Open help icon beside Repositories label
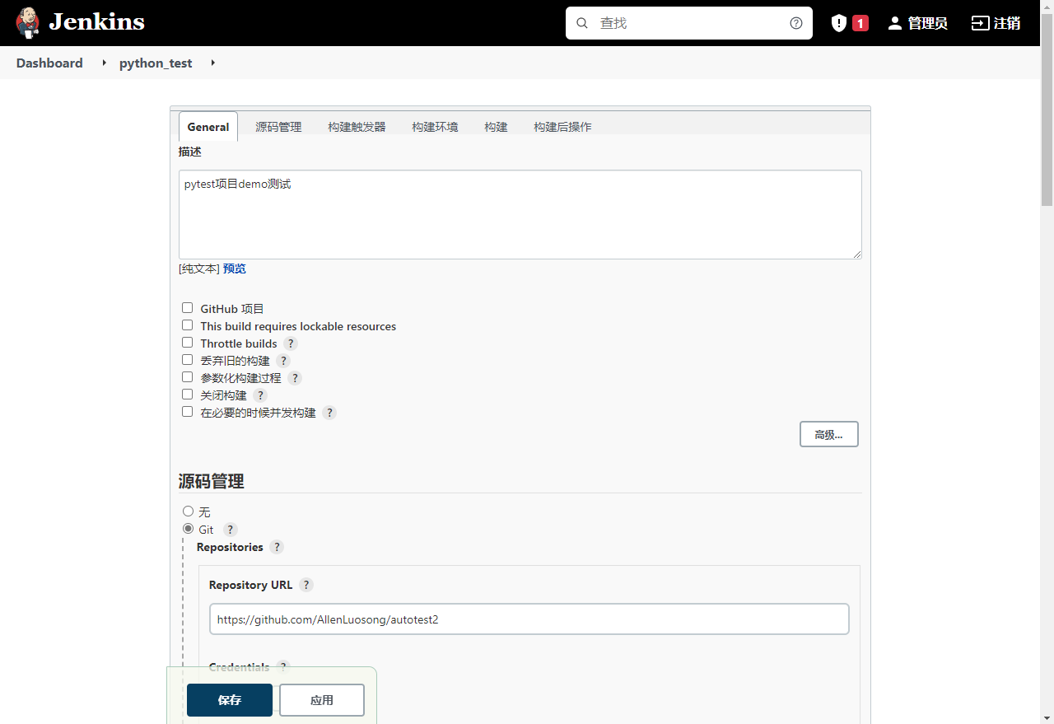This screenshot has width=1054, height=724. tap(277, 547)
